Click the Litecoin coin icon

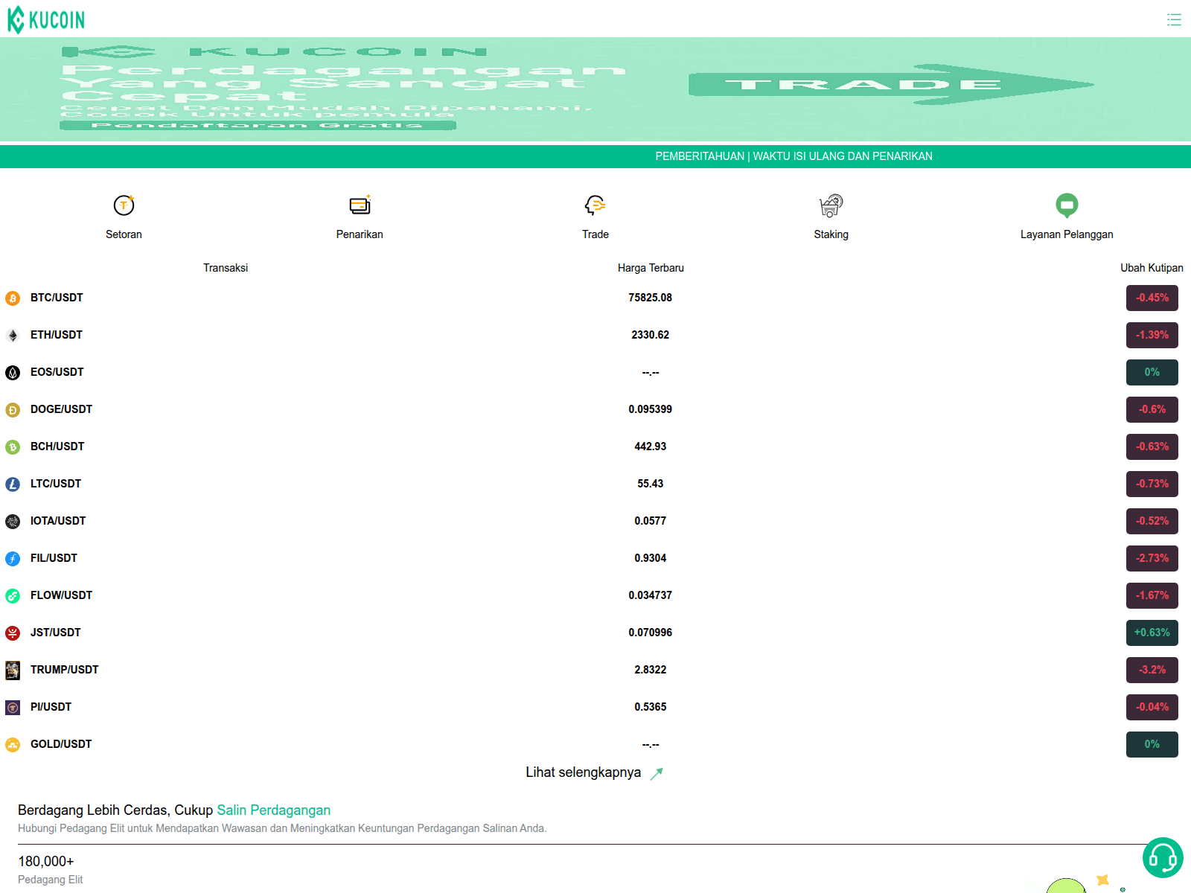[x=13, y=484]
